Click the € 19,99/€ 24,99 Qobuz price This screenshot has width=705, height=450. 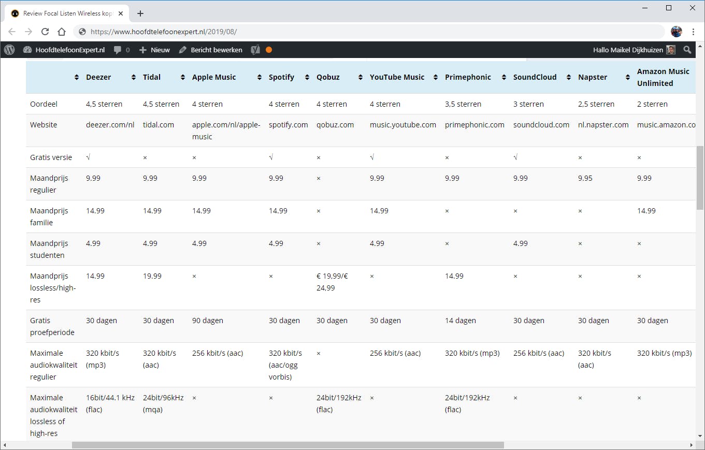[332, 282]
